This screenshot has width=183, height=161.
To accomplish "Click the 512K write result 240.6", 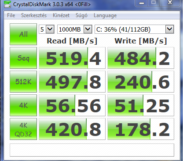I will pos(141,82).
